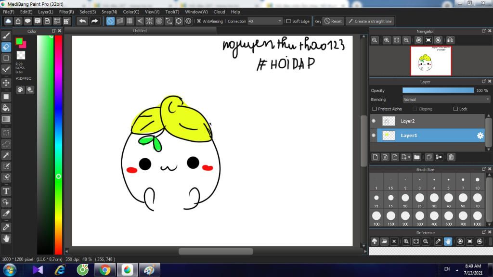This screenshot has height=277, width=493.
Task: Select the Hand tool
Action: tap(6, 239)
